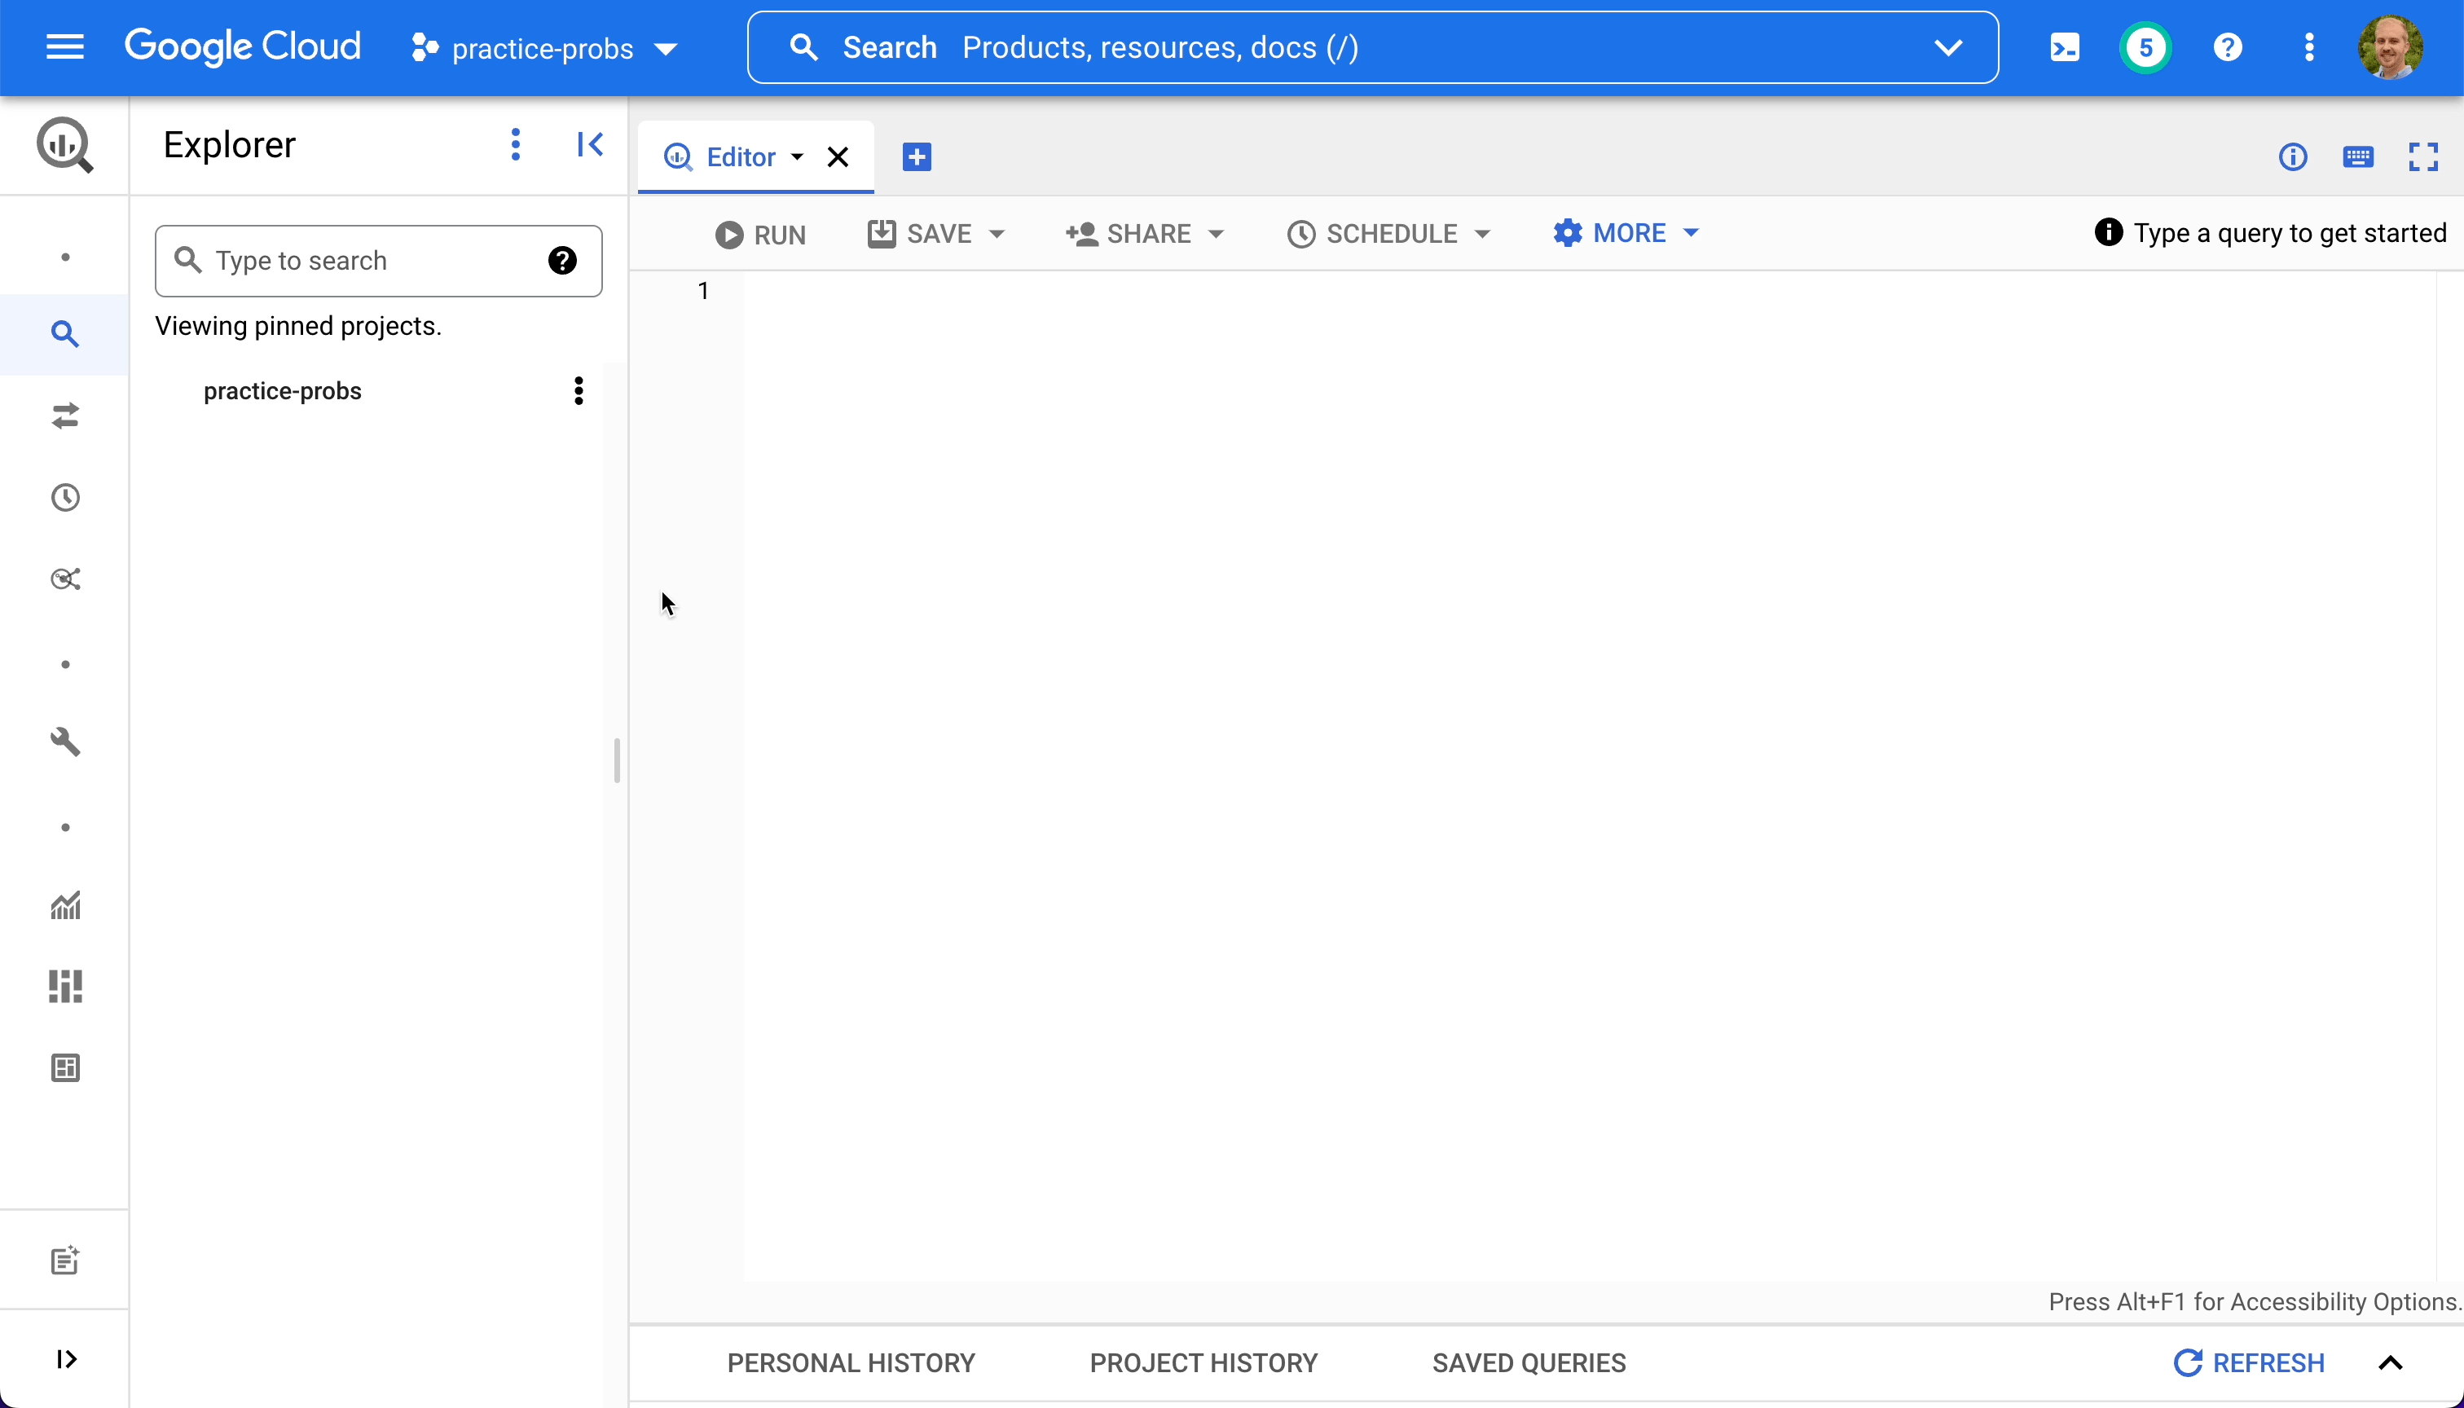Open the help question-mark icon in header
The height and width of the screenshot is (1408, 2464).
(2228, 47)
